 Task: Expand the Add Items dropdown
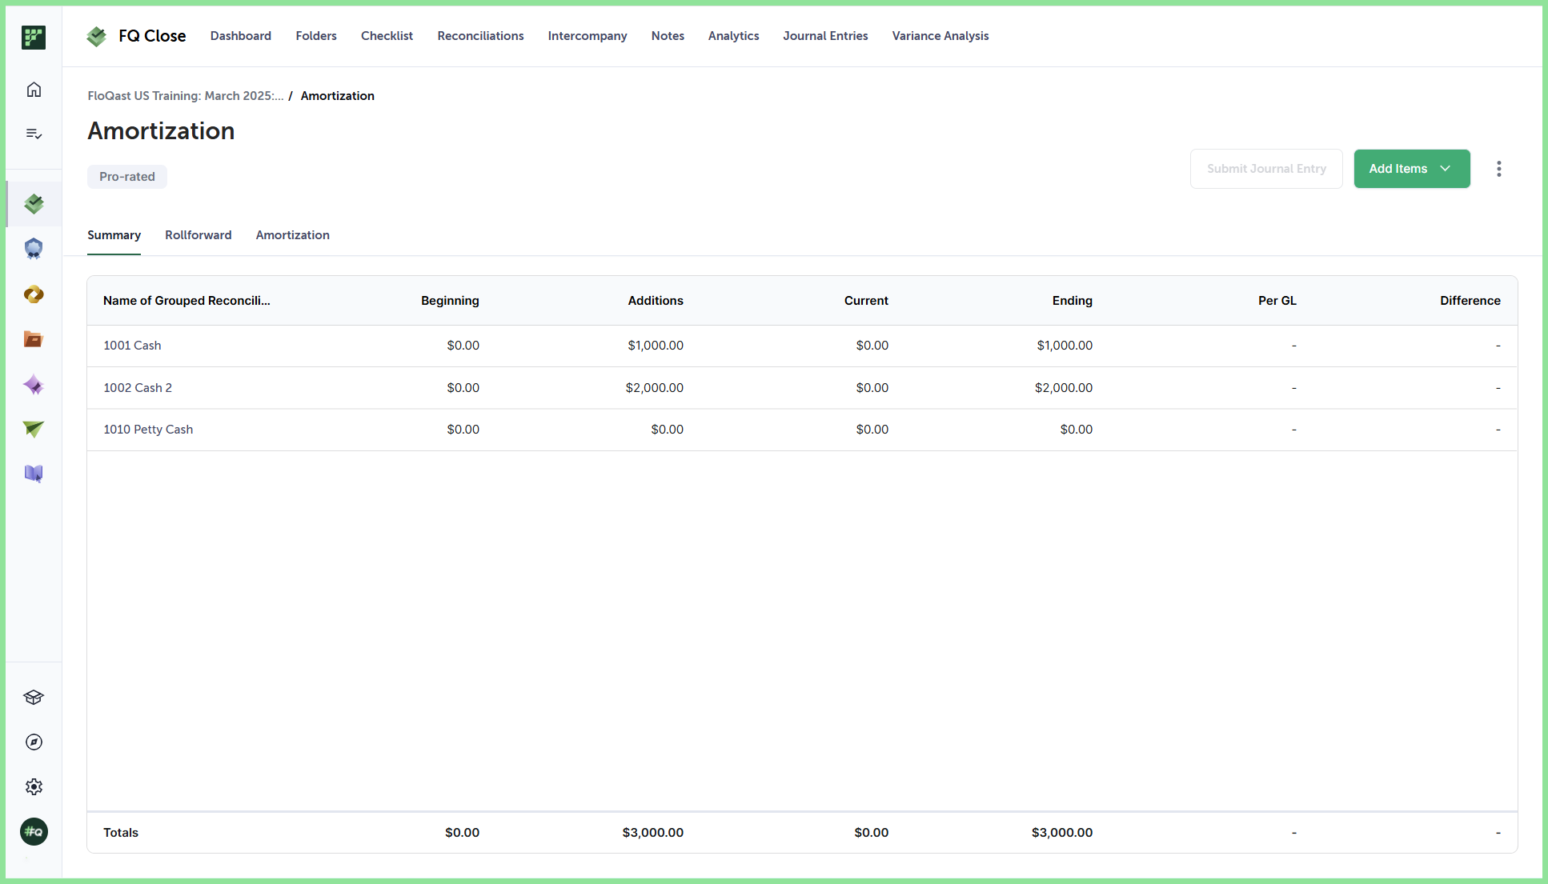pos(1412,169)
